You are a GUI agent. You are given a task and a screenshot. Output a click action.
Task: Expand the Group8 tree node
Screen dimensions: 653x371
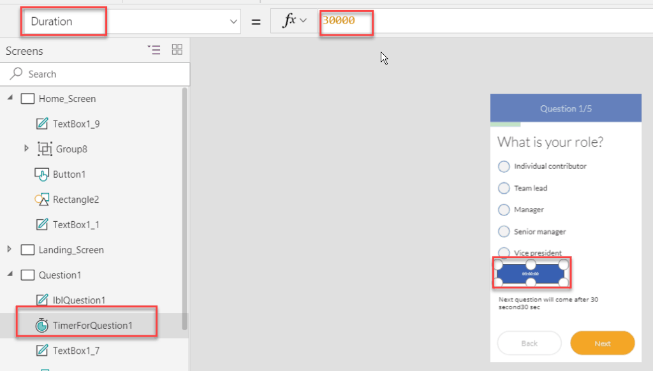[x=26, y=149]
